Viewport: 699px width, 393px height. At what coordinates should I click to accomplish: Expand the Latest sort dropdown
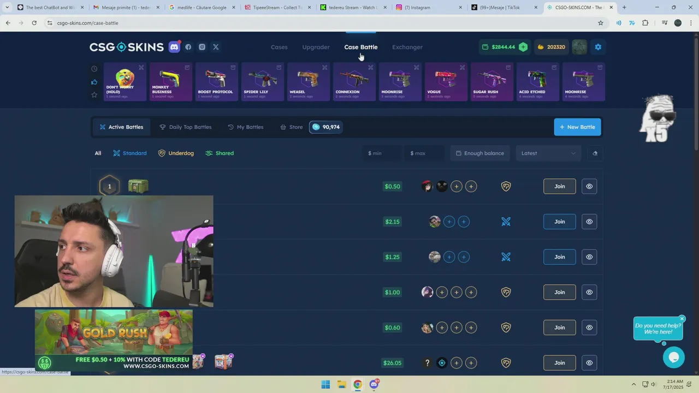click(x=548, y=153)
